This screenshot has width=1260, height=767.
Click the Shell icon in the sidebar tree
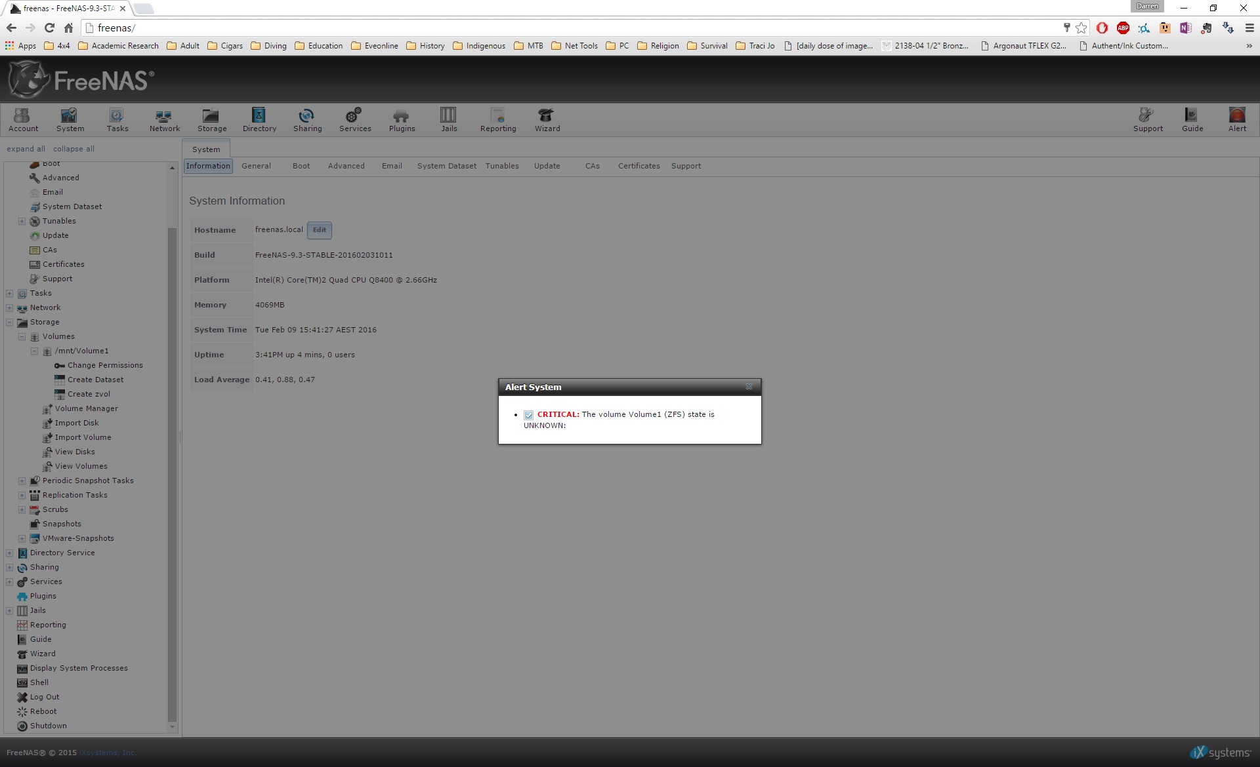click(22, 682)
